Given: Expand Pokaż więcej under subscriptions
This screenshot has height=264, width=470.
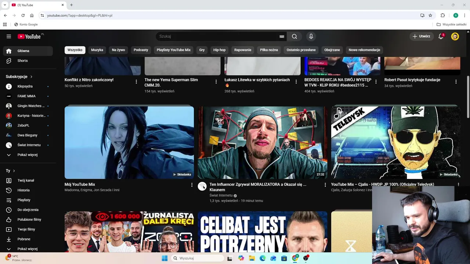Looking at the screenshot, I should [28, 155].
